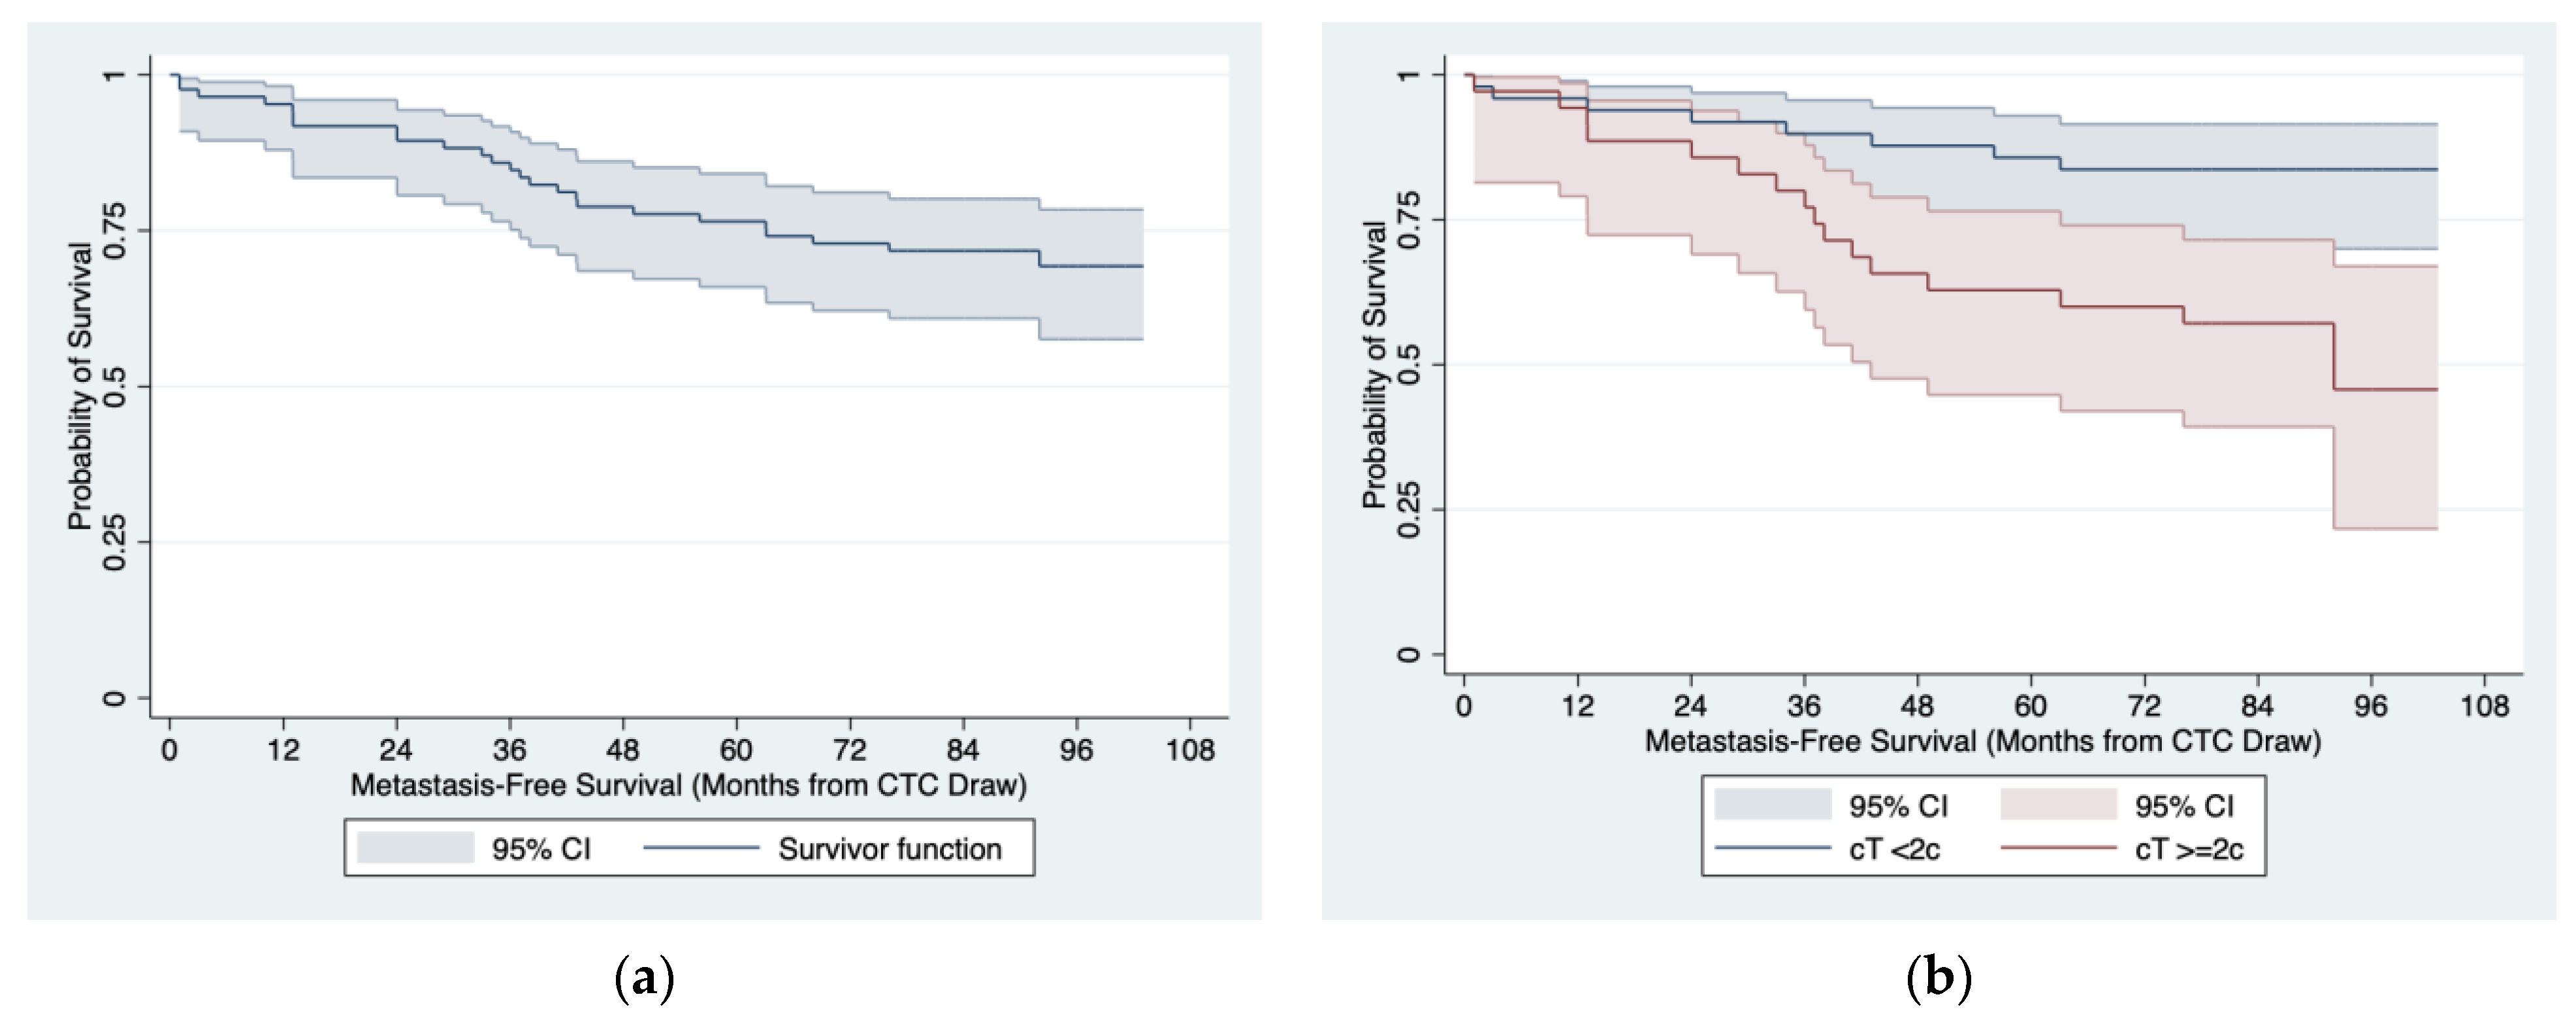Click the 60 tick label on right x-axis

point(2030,706)
